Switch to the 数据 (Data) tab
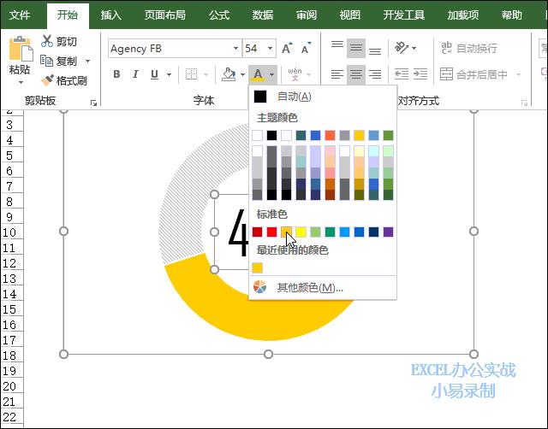This screenshot has height=429, width=548. point(263,15)
